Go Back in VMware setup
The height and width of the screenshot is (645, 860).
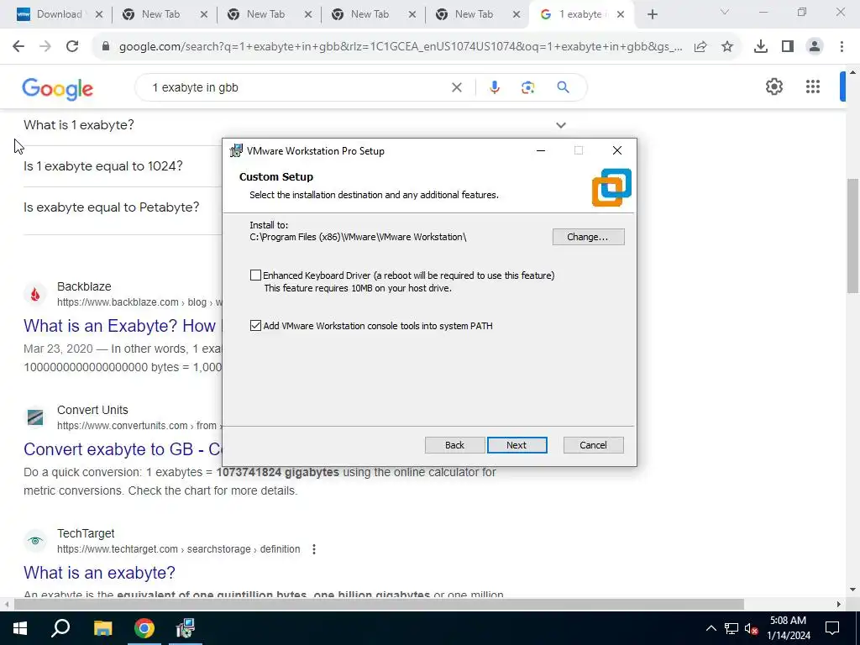(454, 445)
